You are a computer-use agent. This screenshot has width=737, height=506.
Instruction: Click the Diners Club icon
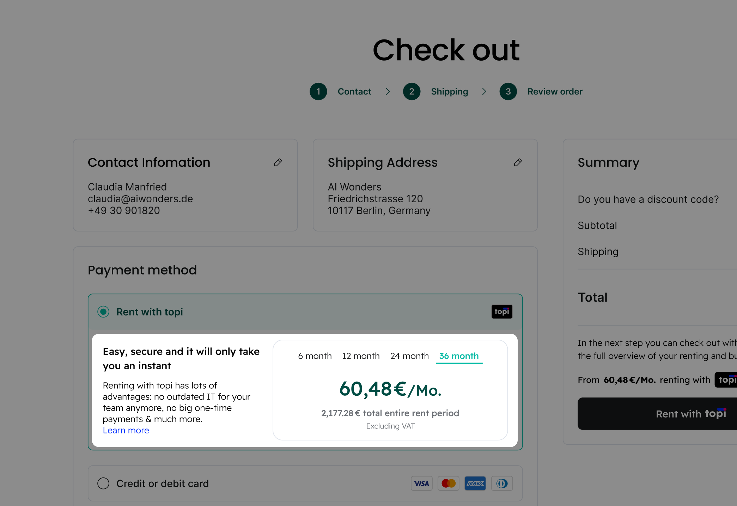502,483
